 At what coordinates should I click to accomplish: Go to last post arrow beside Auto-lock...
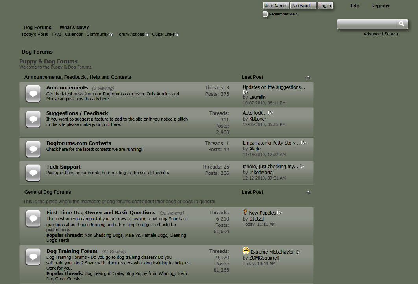tap(270, 113)
